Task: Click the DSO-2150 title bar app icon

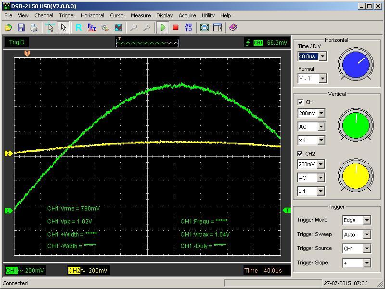Action: pyautogui.click(x=6, y=6)
